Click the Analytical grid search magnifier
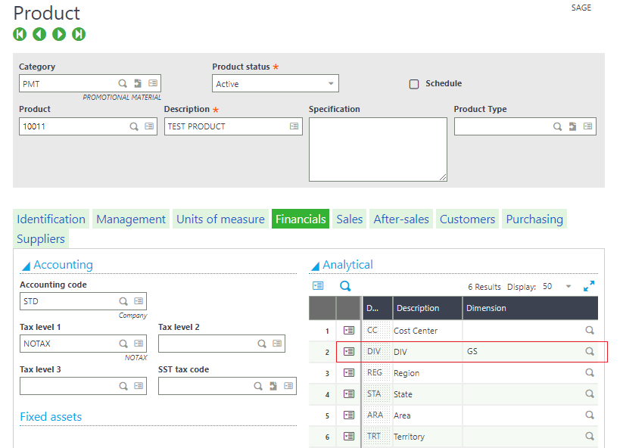The width and height of the screenshot is (623, 448). pyautogui.click(x=345, y=286)
